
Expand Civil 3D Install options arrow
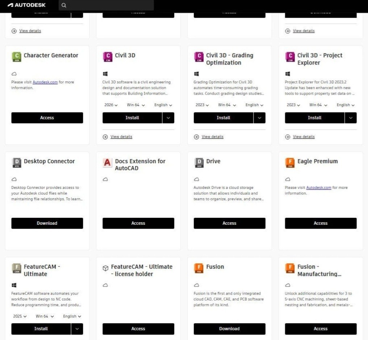tap(168, 118)
